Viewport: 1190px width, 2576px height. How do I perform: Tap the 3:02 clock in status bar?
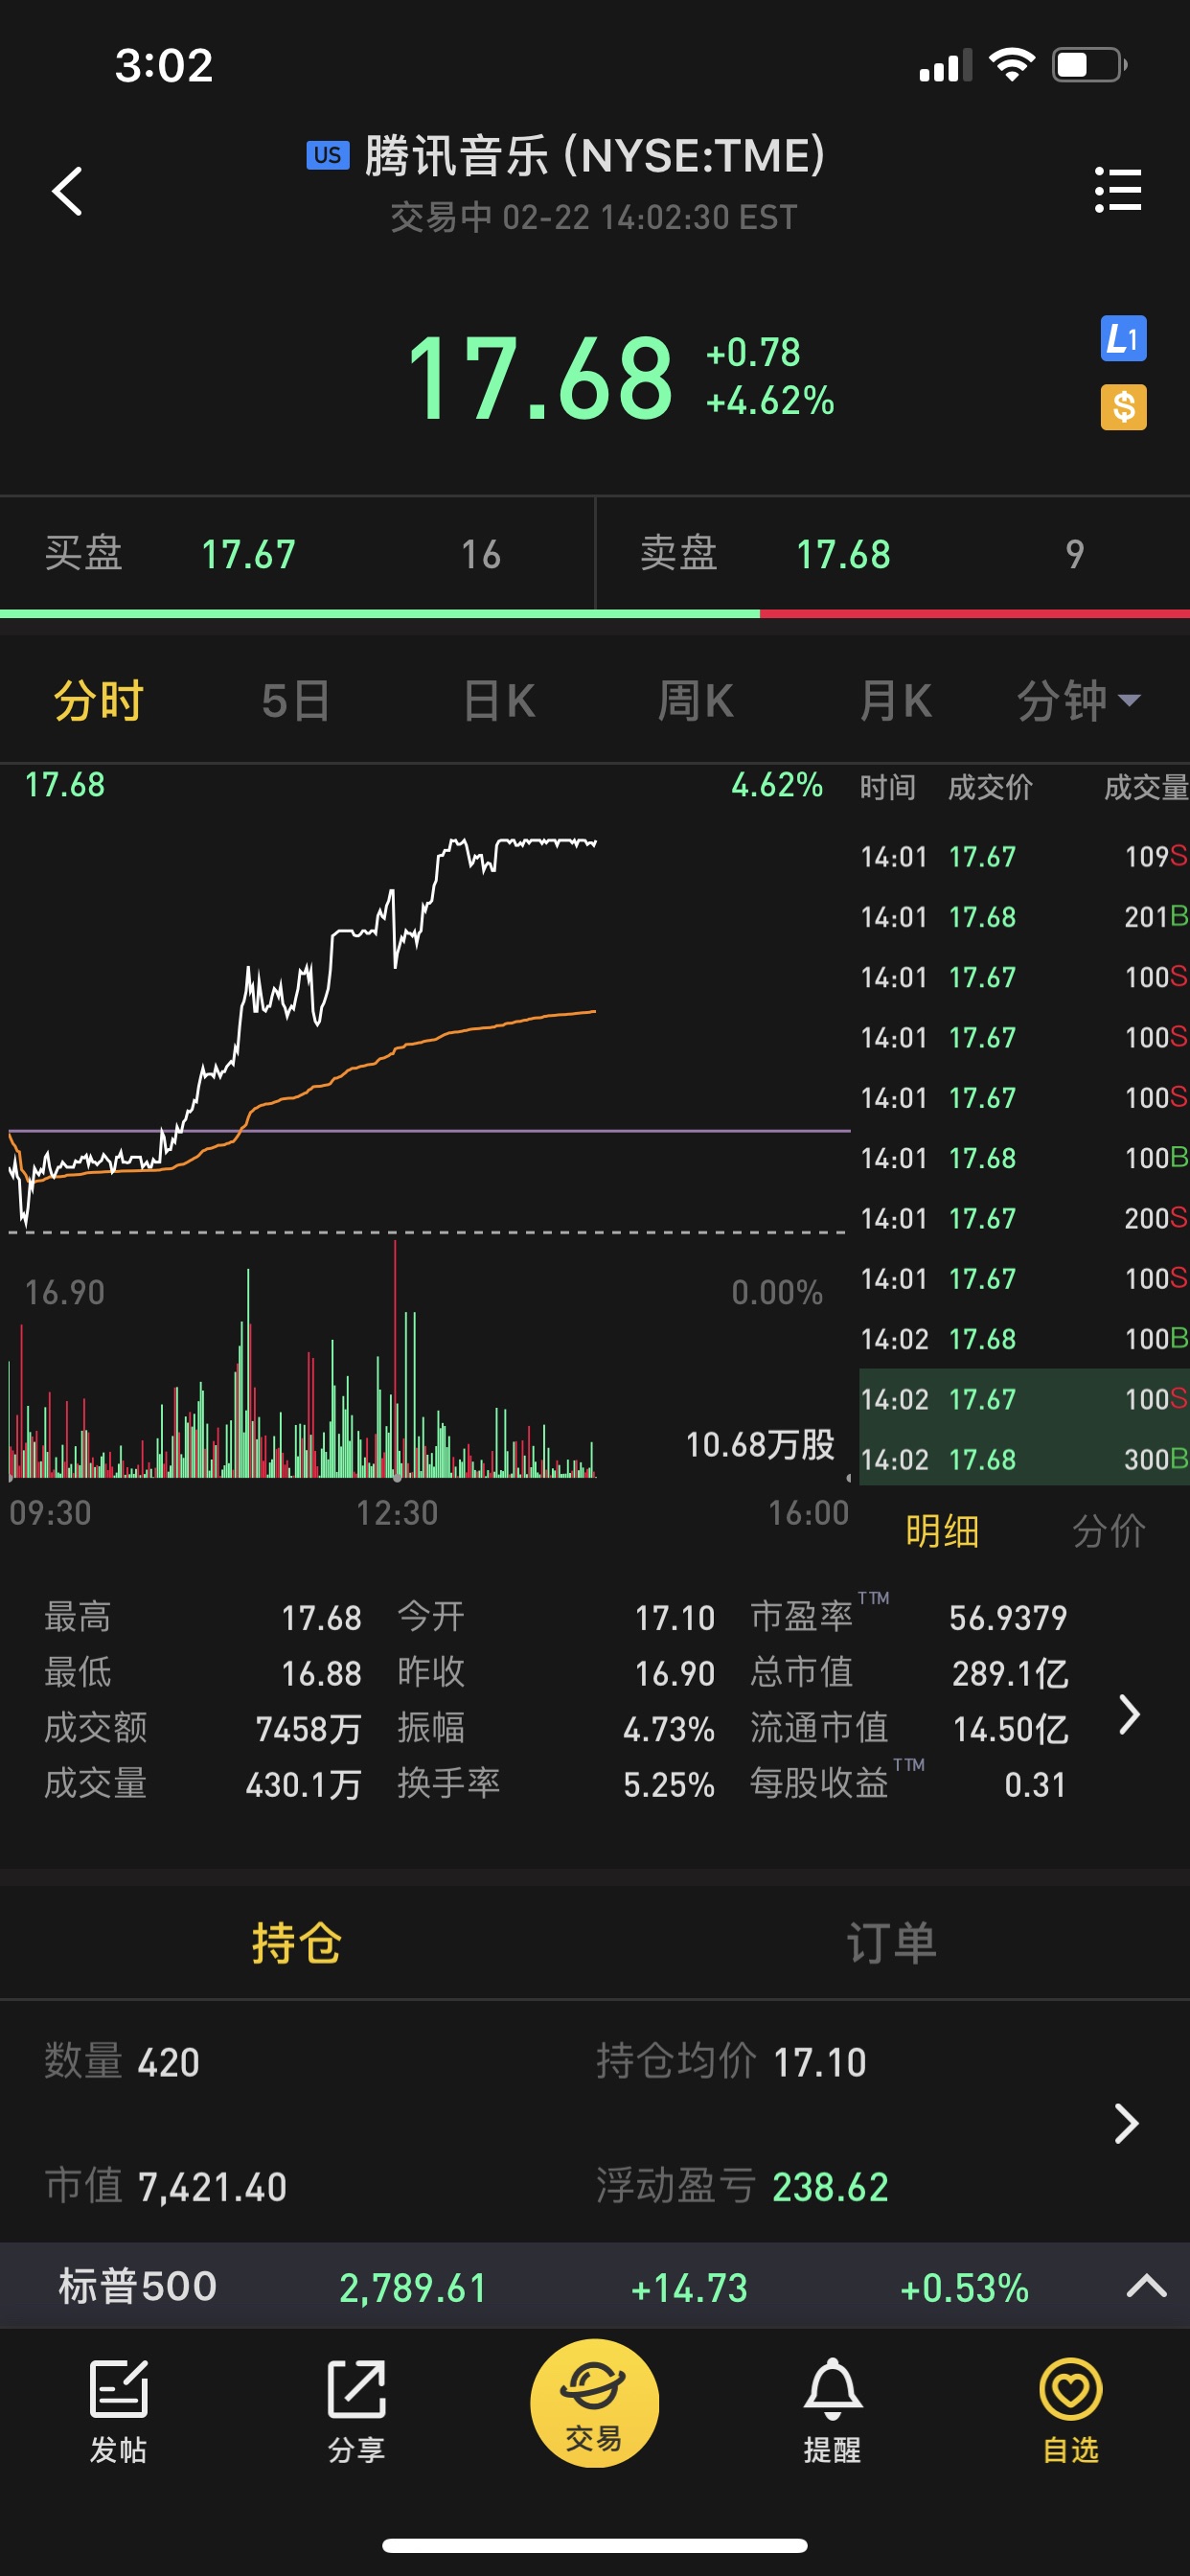(x=164, y=66)
